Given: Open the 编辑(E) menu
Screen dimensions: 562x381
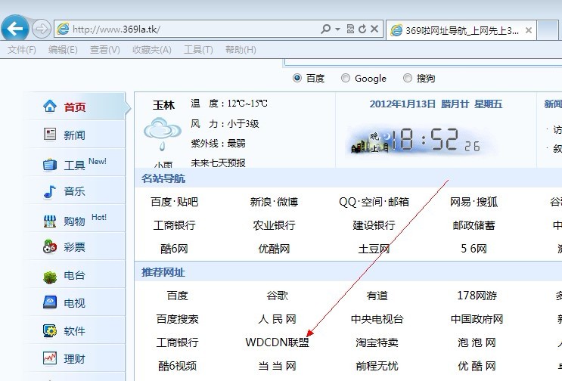Looking at the screenshot, I should [63, 50].
